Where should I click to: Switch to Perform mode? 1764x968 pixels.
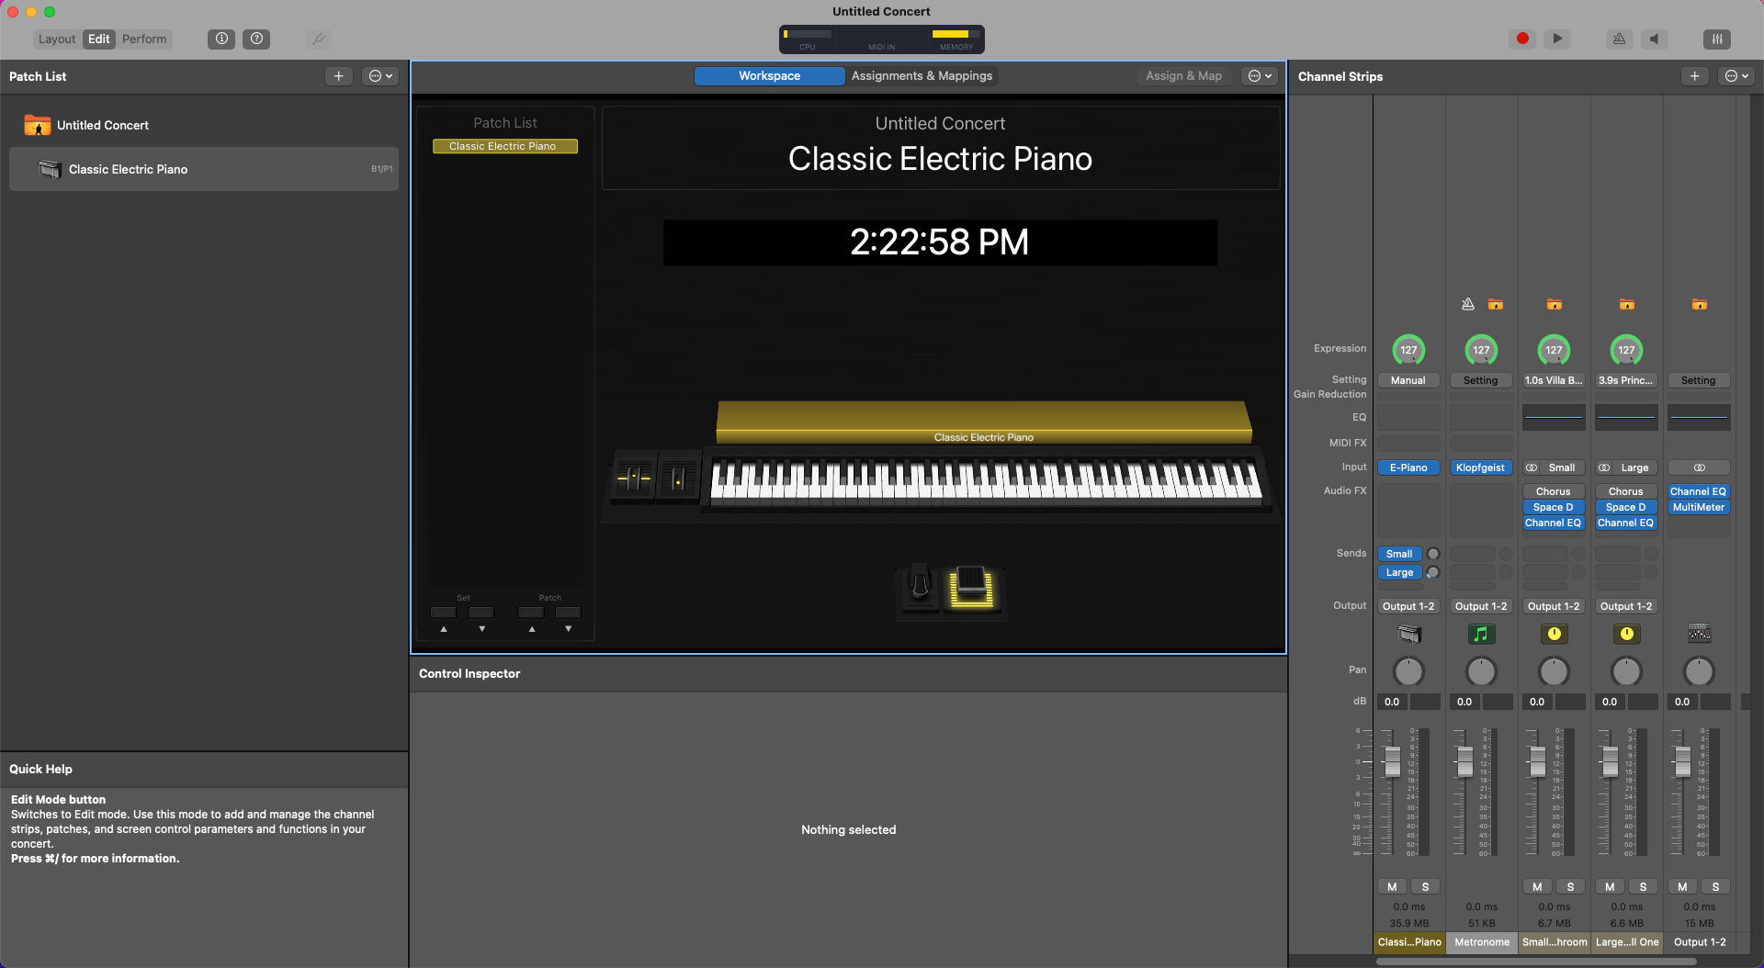pyautogui.click(x=144, y=39)
